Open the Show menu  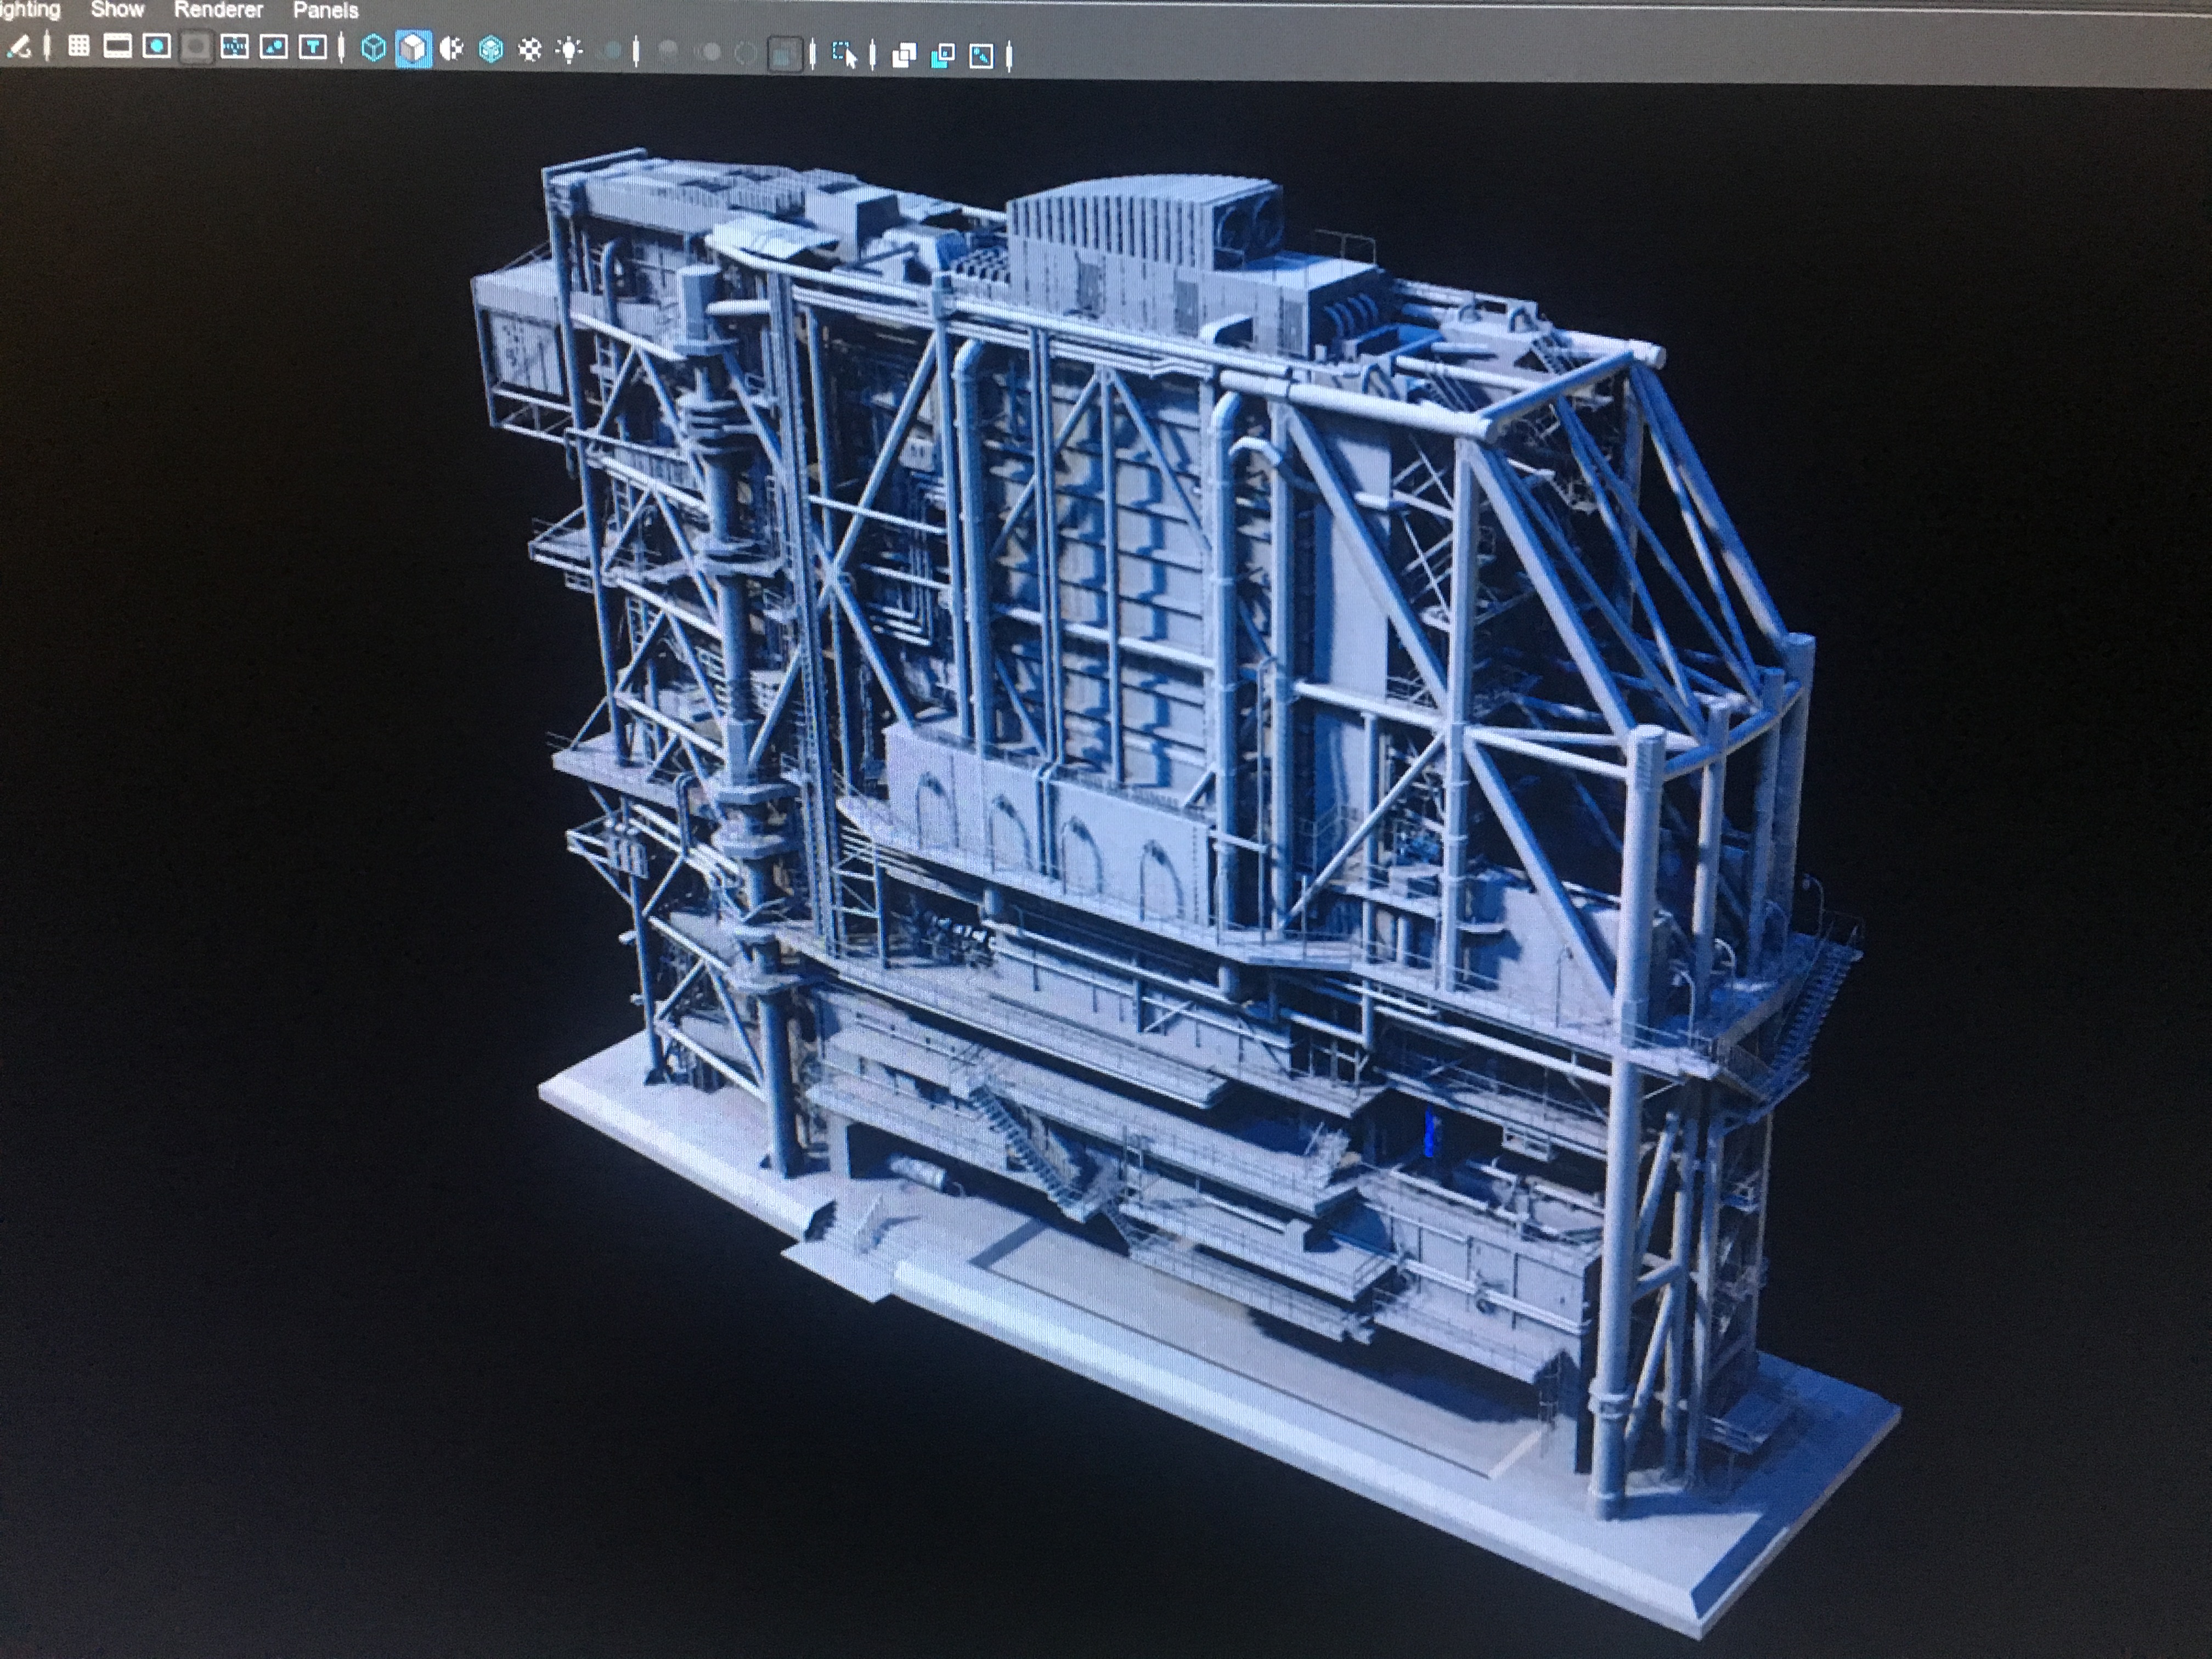(x=117, y=10)
